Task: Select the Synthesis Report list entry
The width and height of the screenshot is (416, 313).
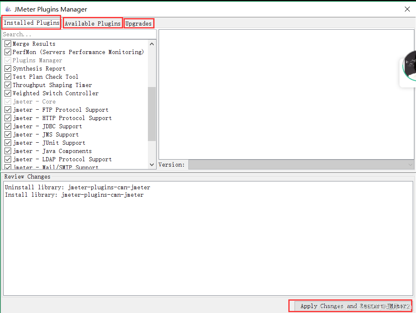Action: (39, 68)
